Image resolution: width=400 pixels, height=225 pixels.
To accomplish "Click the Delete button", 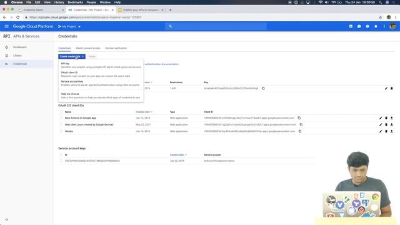I will (92, 56).
